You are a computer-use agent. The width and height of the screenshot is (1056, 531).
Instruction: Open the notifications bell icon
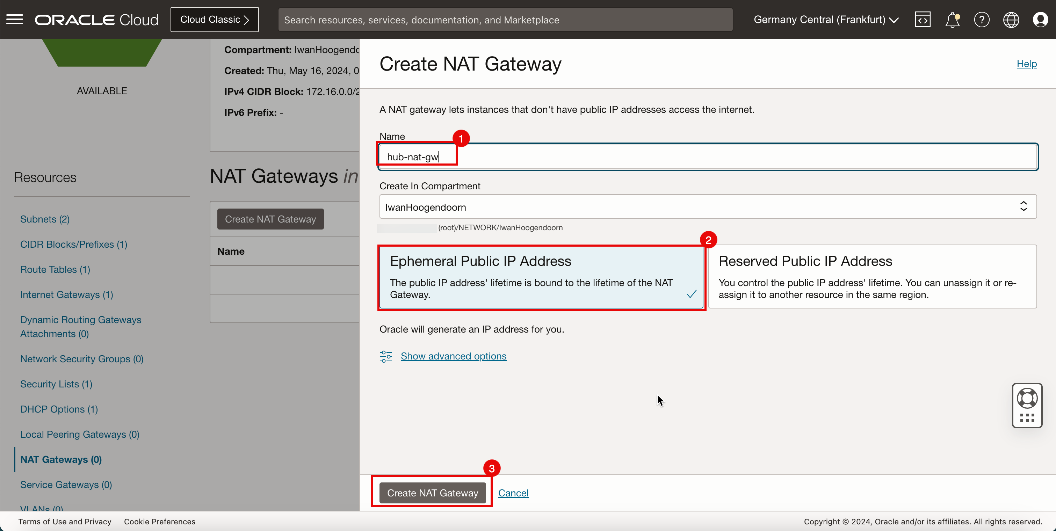click(x=952, y=20)
